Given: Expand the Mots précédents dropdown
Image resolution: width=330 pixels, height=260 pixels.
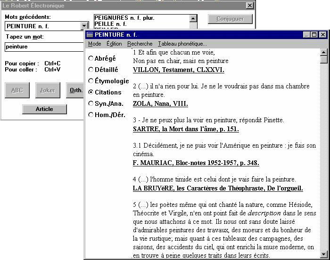Looking at the screenshot, I should point(84,26).
